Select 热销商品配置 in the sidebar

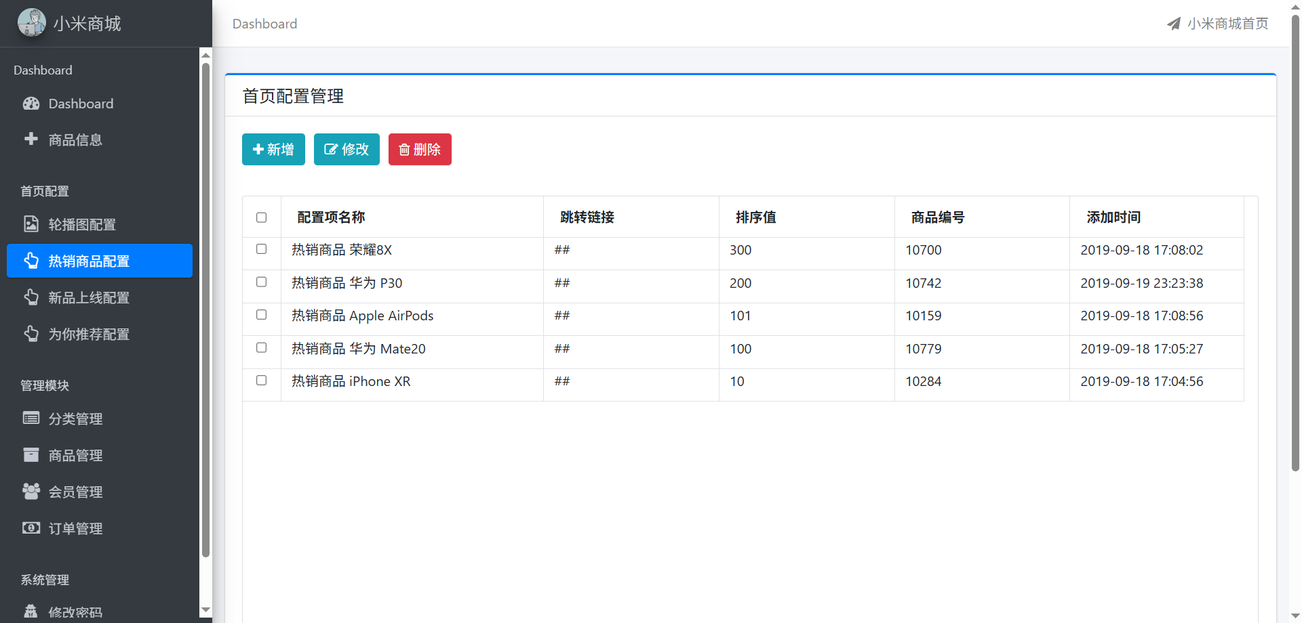100,261
